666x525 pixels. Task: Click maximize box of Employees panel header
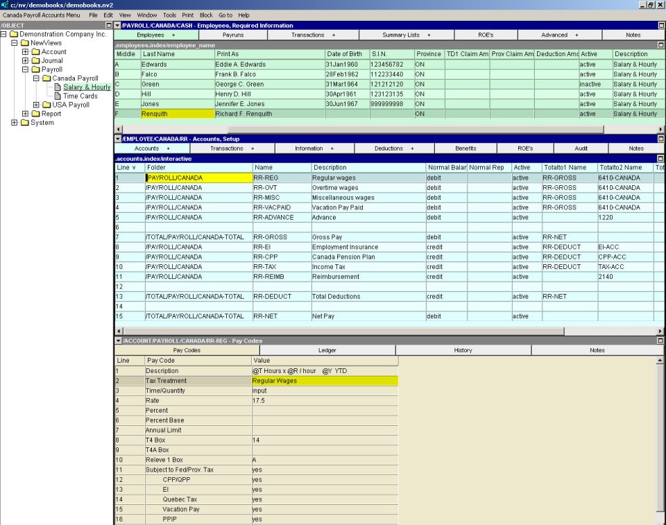[660, 26]
